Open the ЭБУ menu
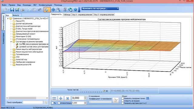The image size is (194, 109). (x=35, y=5)
